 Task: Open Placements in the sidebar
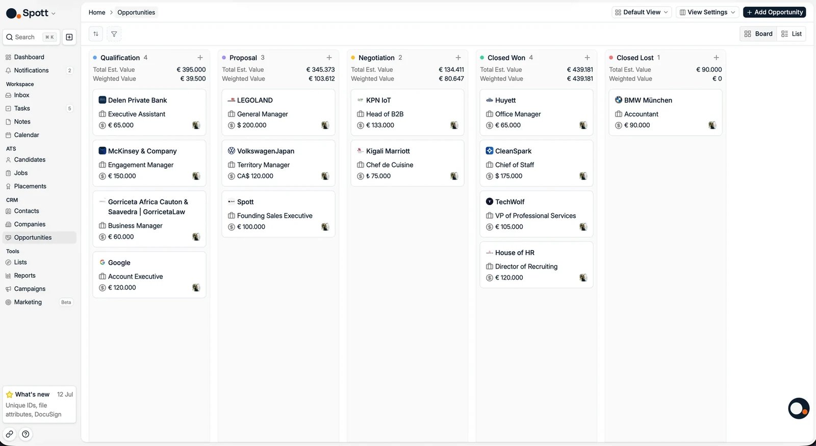pyautogui.click(x=39, y=186)
